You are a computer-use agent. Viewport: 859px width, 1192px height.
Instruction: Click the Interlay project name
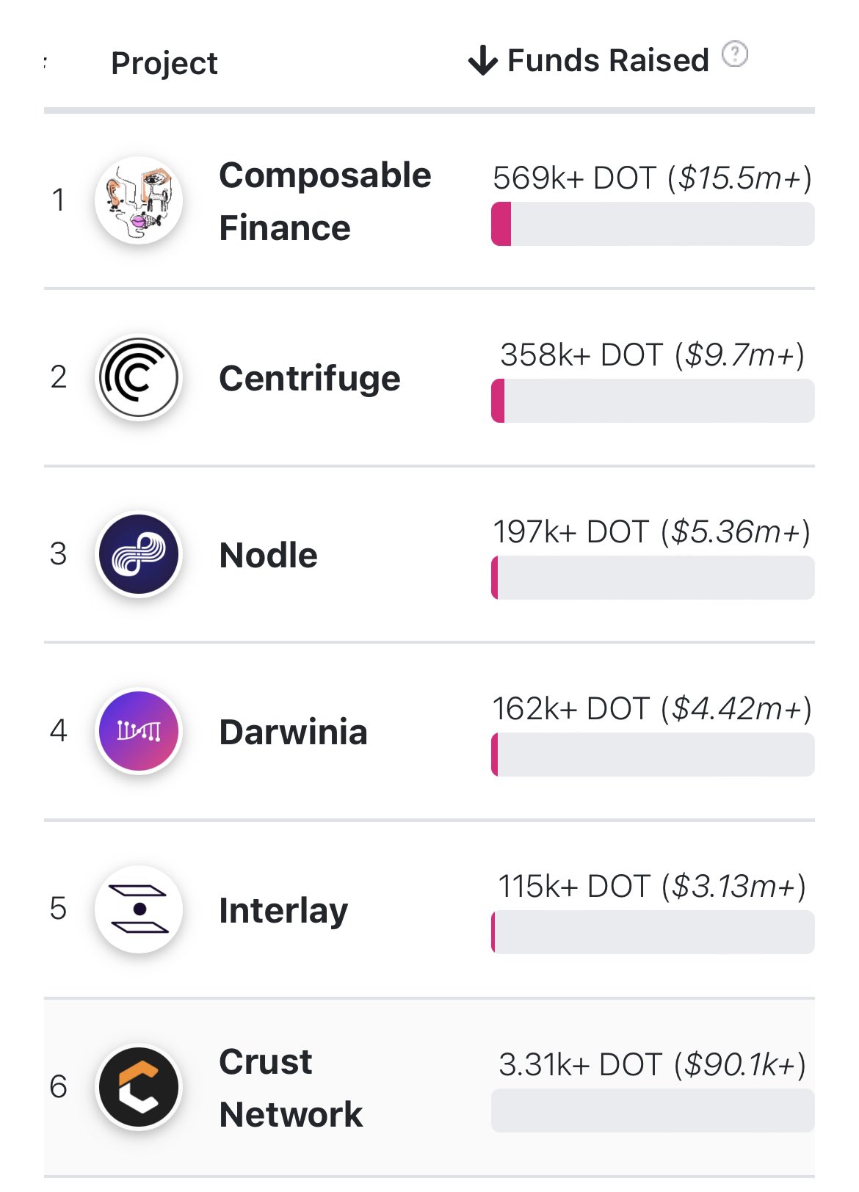[x=283, y=911]
